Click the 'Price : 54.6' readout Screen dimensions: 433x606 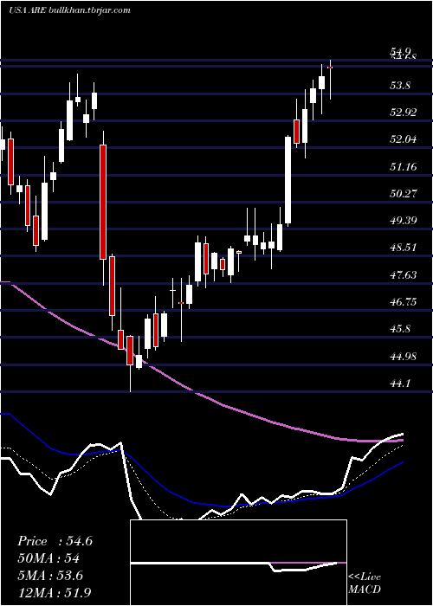55,541
